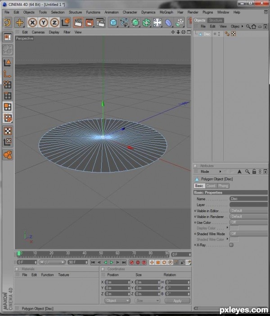
Task: Open the viewport Display menu
Action: [54, 32]
